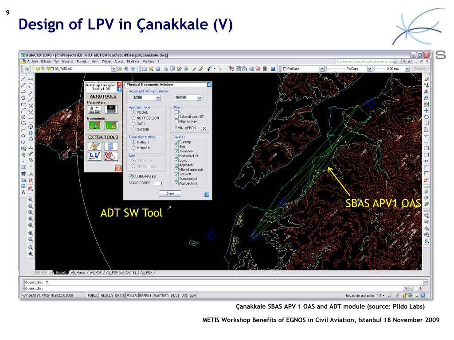Click the Z MIN. APROX. value field

tap(203, 128)
